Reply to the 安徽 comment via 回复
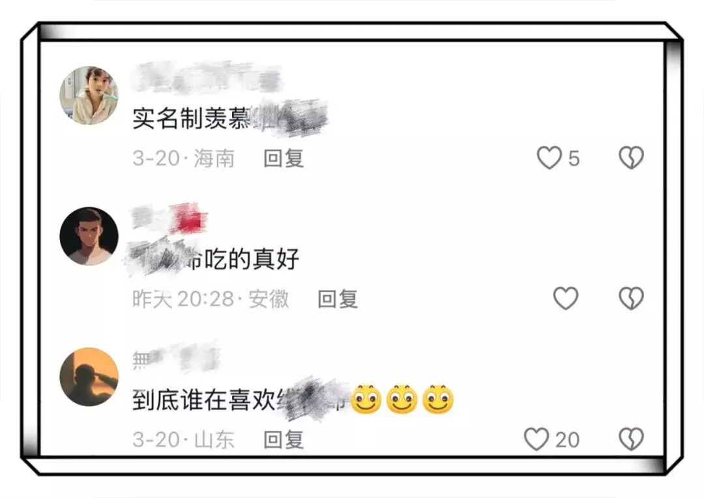This screenshot has width=704, height=498. pos(338,299)
